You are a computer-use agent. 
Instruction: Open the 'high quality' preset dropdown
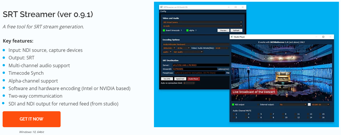pos(188,52)
